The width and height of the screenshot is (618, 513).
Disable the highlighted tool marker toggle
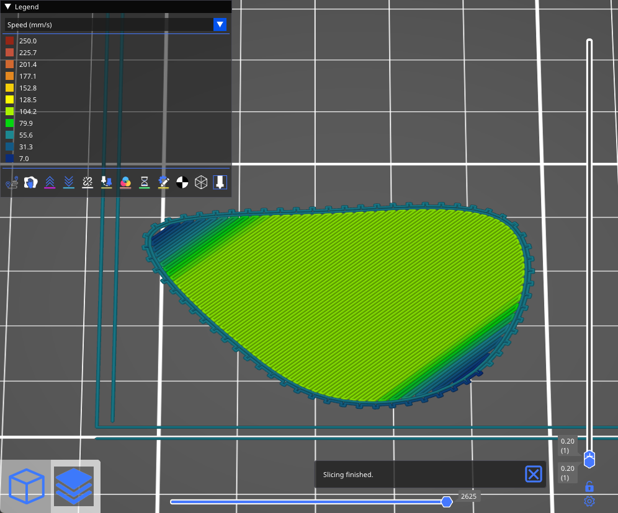[x=220, y=182]
